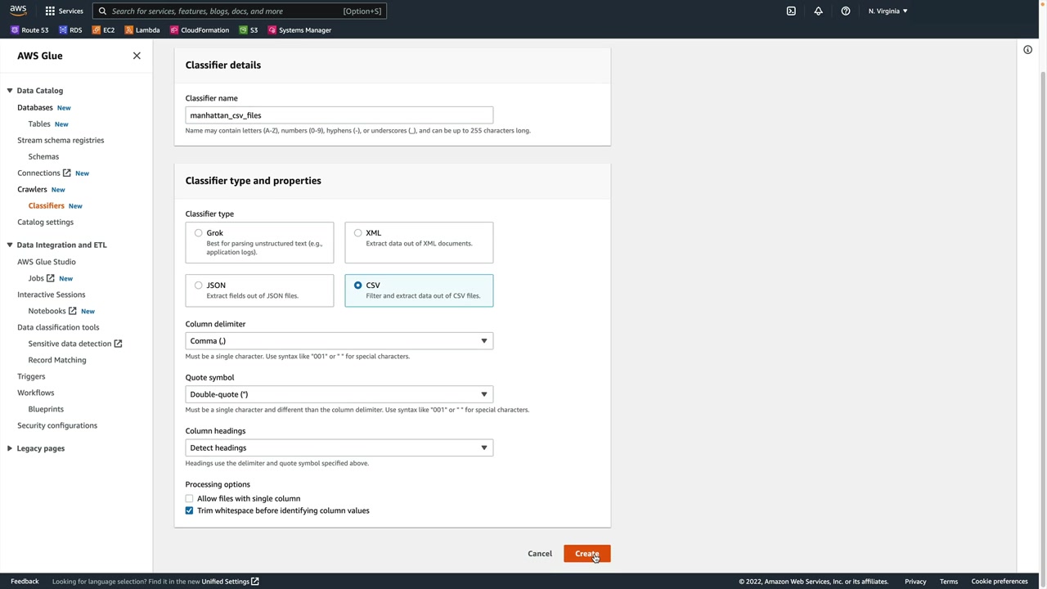Viewport: 1047px width, 589px height.
Task: Open AWS Glue Studio
Action: (x=47, y=262)
